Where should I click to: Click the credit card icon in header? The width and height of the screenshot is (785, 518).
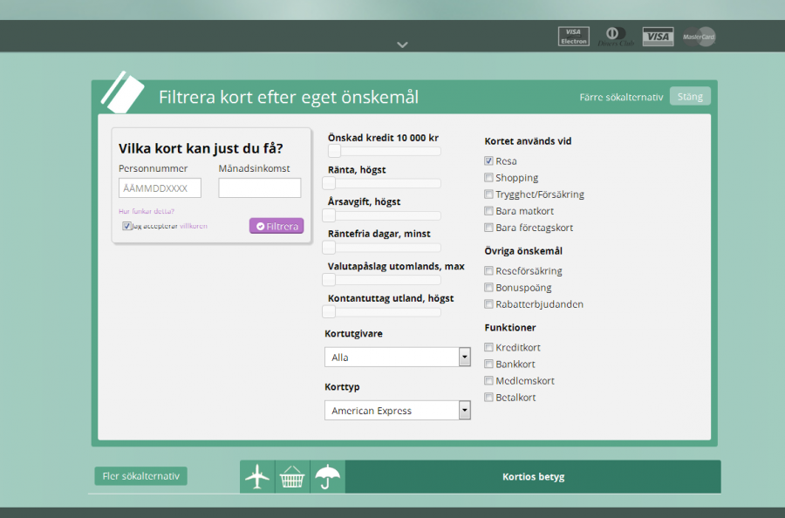[x=123, y=92]
